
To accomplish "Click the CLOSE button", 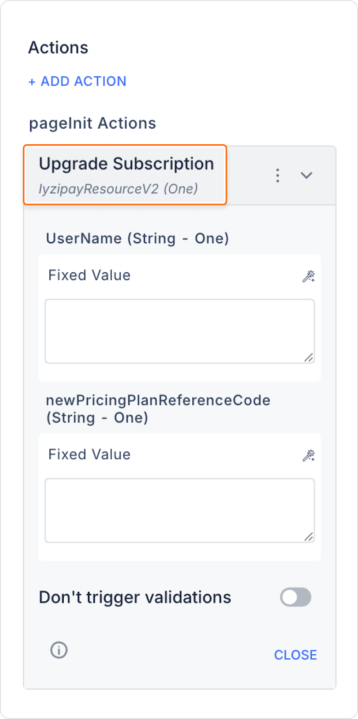I will coord(296,655).
